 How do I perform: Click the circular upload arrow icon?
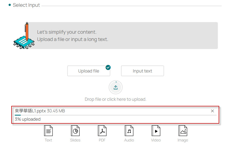point(116,87)
